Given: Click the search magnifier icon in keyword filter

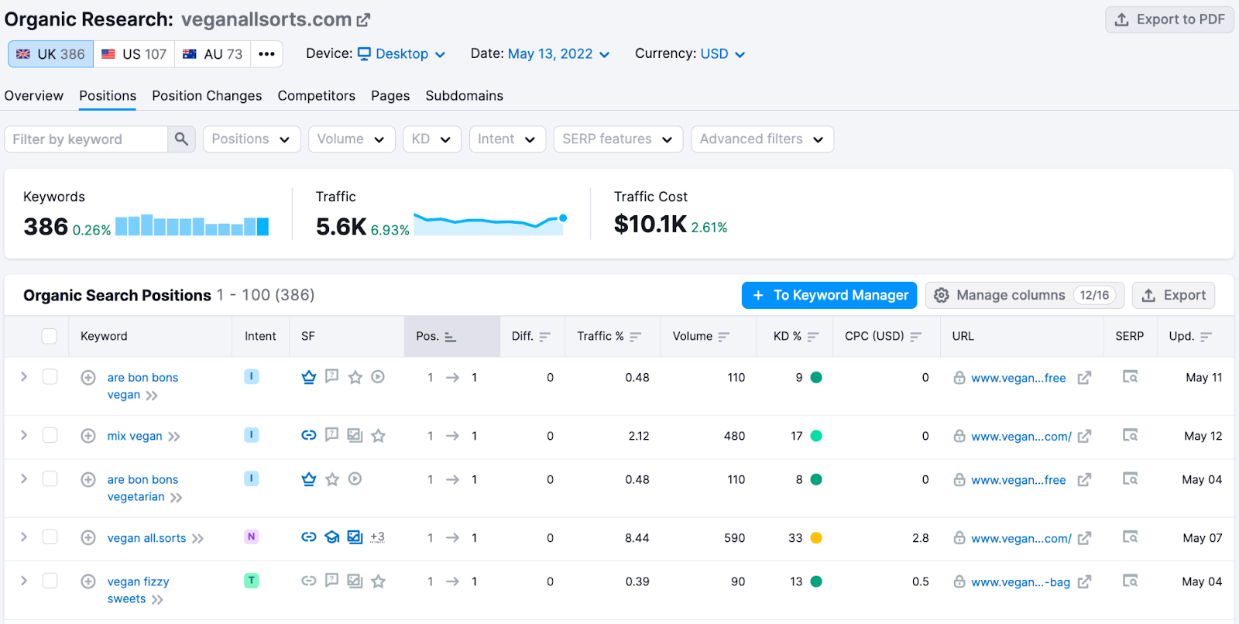Looking at the screenshot, I should [181, 139].
